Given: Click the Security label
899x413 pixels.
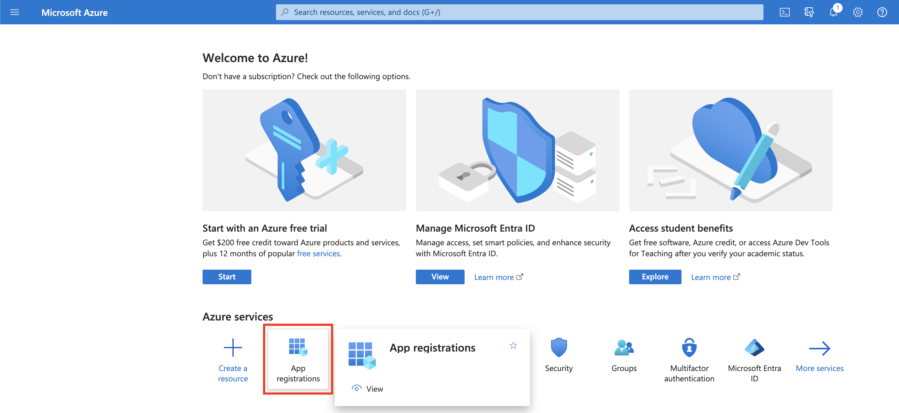Looking at the screenshot, I should click(x=559, y=368).
